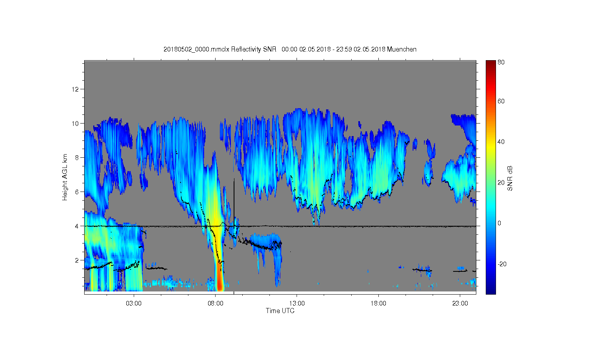Click the colorbar value -20
590x354 pixels.
point(502,264)
